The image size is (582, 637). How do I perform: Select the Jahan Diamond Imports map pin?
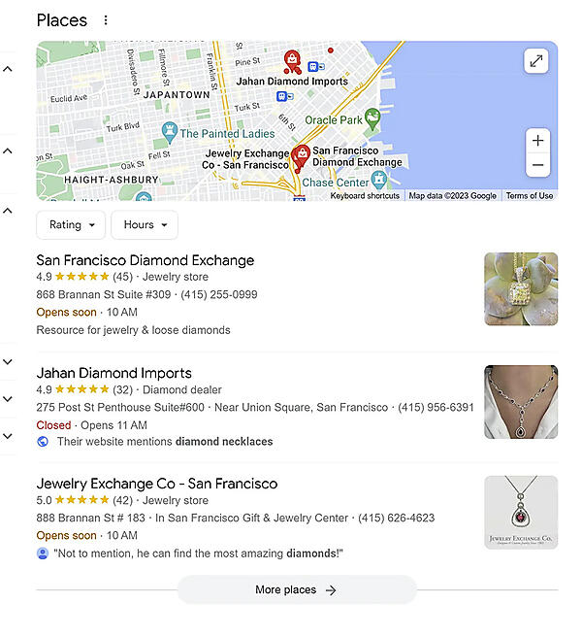pos(292,61)
